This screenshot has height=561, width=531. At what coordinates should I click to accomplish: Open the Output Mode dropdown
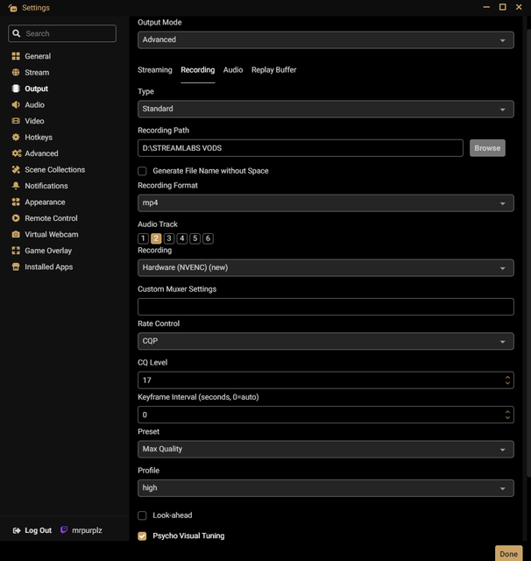pos(326,39)
